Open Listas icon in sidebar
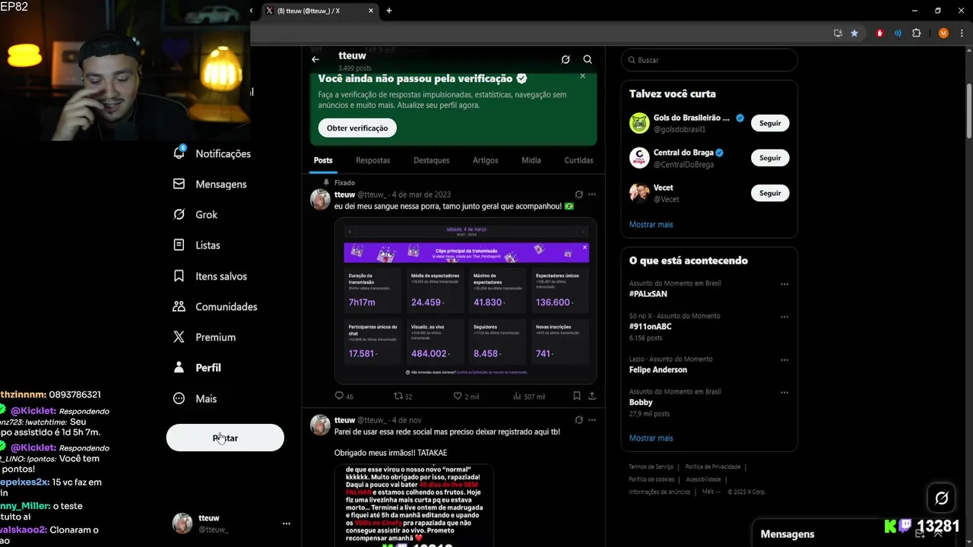973x547 pixels. (x=179, y=245)
